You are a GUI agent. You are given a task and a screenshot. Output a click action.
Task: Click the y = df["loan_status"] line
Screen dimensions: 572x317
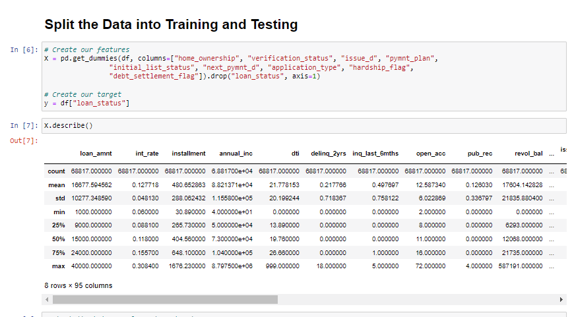coord(87,103)
